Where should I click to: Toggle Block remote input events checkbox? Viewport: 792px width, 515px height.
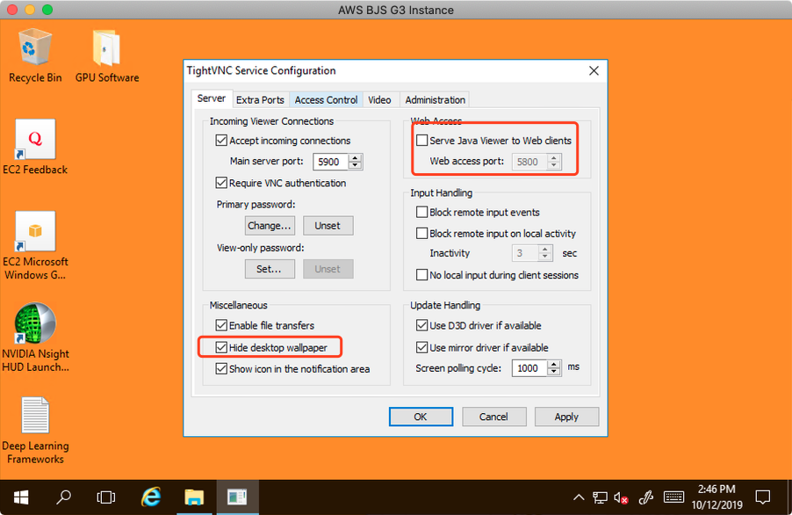pos(422,213)
